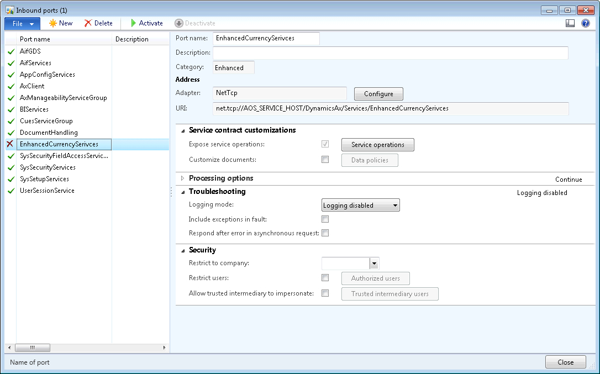
Task: Select EnhancedCurrencySerivces in the port list
Action: [x=87, y=144]
